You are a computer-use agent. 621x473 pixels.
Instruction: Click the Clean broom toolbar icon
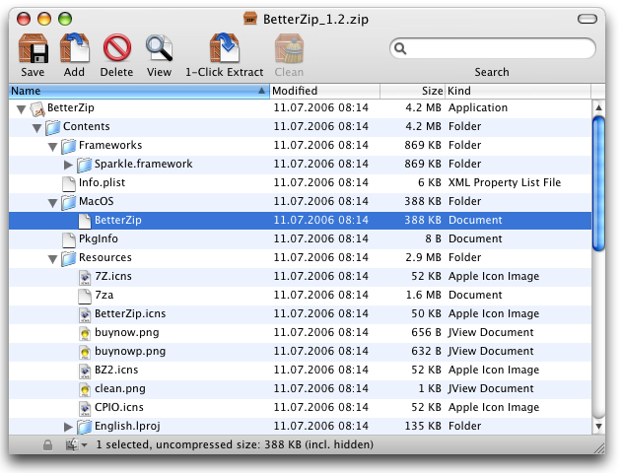289,48
